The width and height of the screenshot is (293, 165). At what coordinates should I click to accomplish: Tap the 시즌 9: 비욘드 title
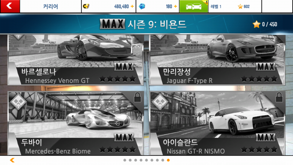[x=157, y=24]
